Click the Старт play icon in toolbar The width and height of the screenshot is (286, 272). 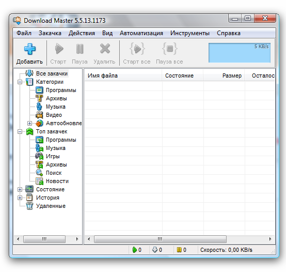click(59, 49)
